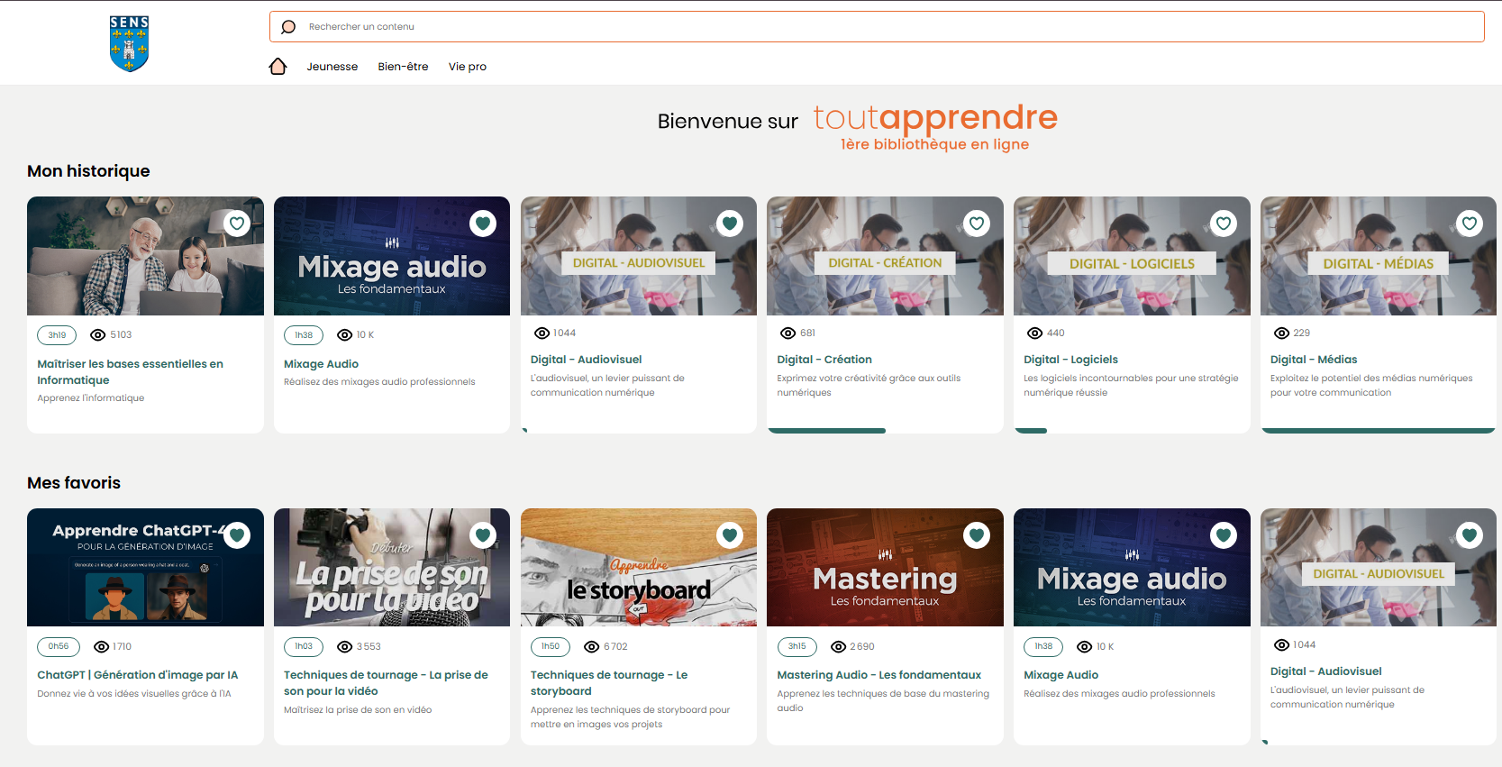Unfavorite Mixage Audio in Mes favoris
Viewport: 1502px width, 767px height.
(1224, 535)
